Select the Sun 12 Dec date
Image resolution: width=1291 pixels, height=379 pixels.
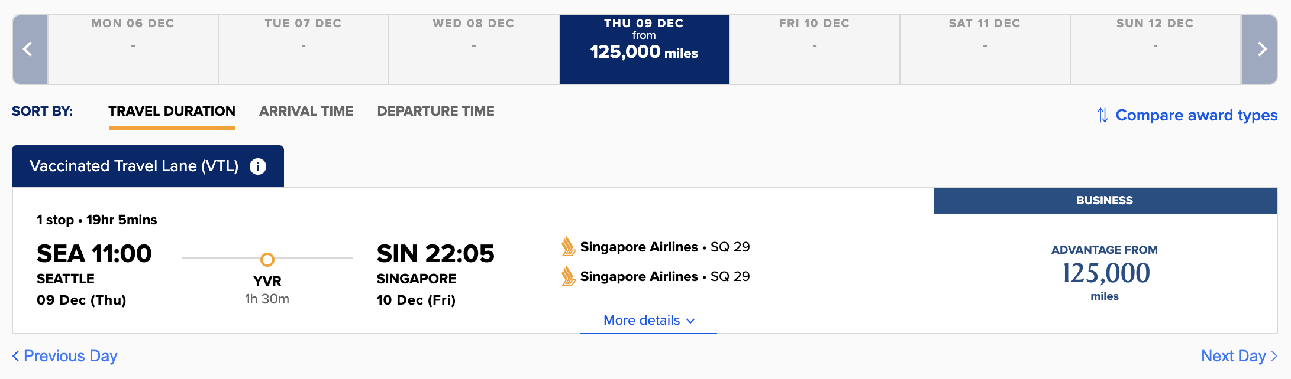(1155, 49)
